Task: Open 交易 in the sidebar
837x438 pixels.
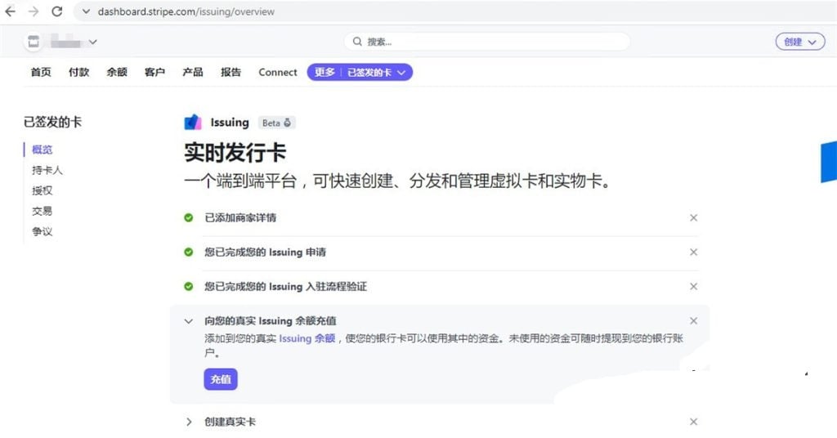Action: (x=43, y=212)
